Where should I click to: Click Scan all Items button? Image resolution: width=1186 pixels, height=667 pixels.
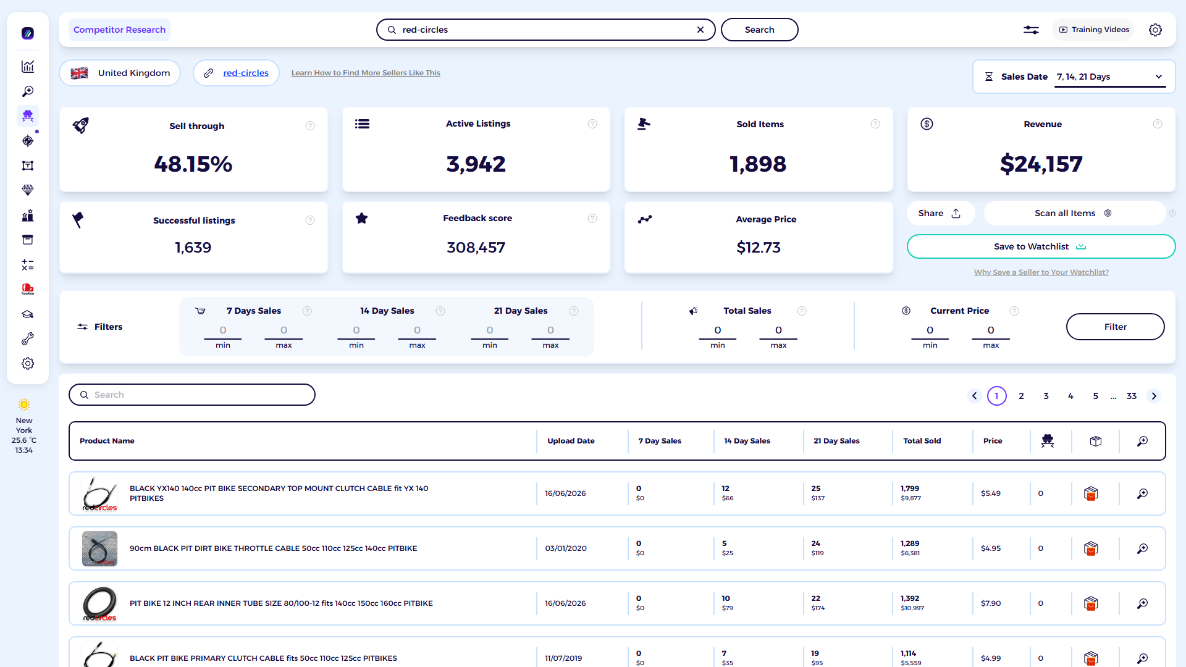pyautogui.click(x=1074, y=213)
